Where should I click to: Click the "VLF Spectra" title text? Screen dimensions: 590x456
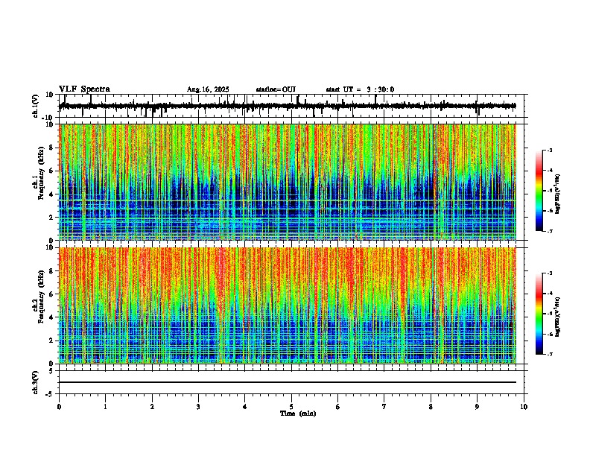[84, 89]
